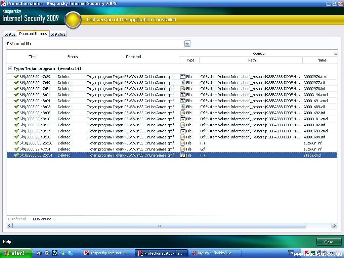Switch to the Statistics tab
Viewport: 344px width, 258px height.
point(58,34)
